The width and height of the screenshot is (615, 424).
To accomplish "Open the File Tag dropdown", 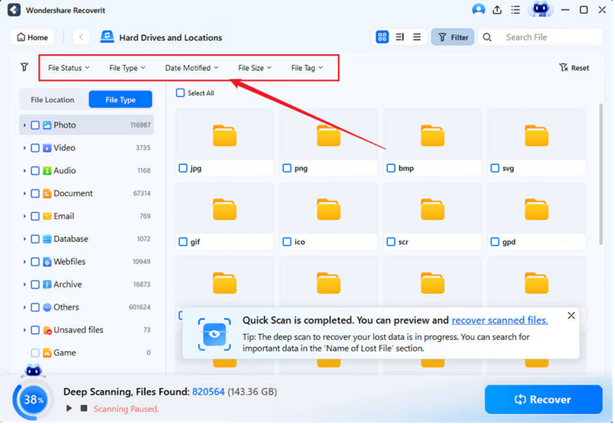I will tap(308, 68).
